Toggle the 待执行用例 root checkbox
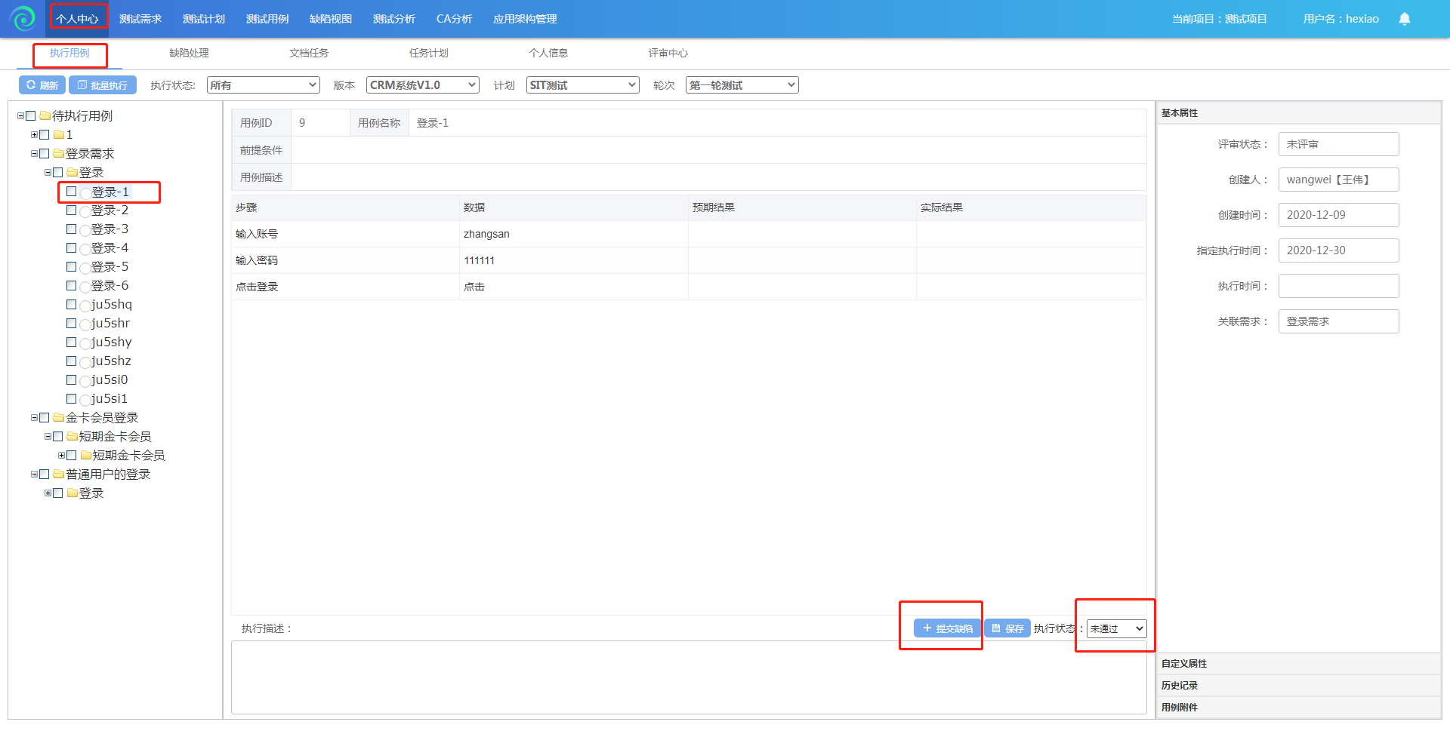 (31, 116)
